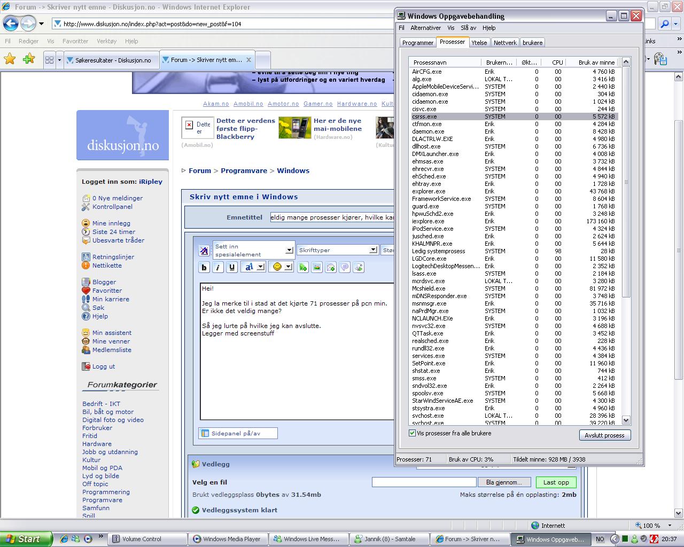Image resolution: width=684 pixels, height=547 pixels.
Task: Click the text color 'a' icon
Action: click(x=248, y=267)
